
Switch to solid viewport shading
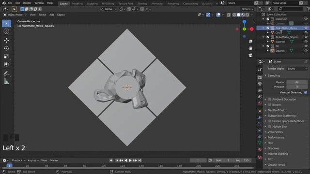[x=239, y=15]
